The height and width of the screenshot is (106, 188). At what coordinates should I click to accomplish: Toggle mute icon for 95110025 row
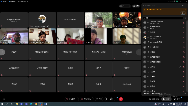[x=184, y=42]
